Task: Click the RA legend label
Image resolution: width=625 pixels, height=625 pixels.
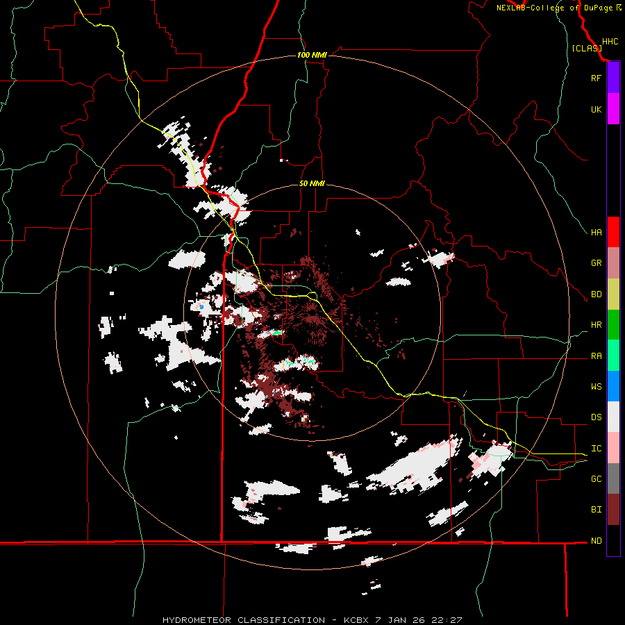Action: tap(596, 356)
